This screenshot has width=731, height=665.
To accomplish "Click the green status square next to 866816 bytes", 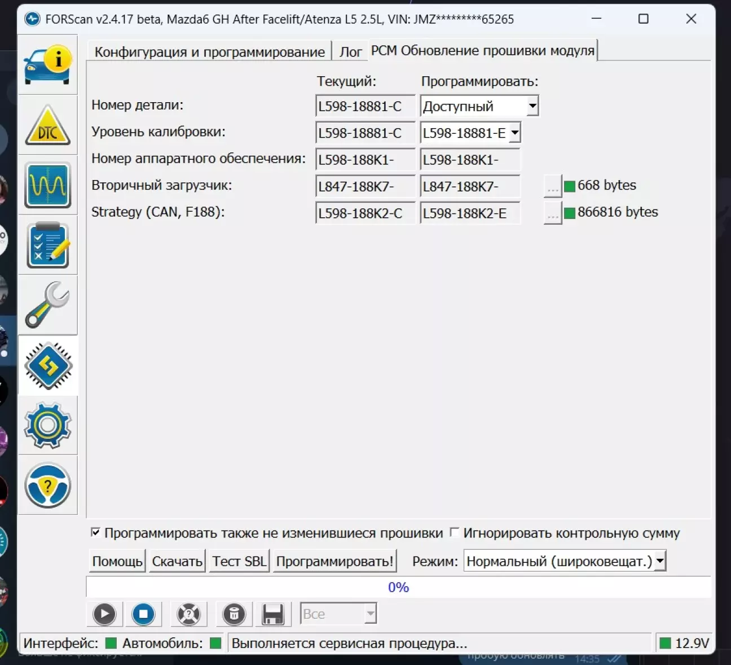I will coord(570,213).
